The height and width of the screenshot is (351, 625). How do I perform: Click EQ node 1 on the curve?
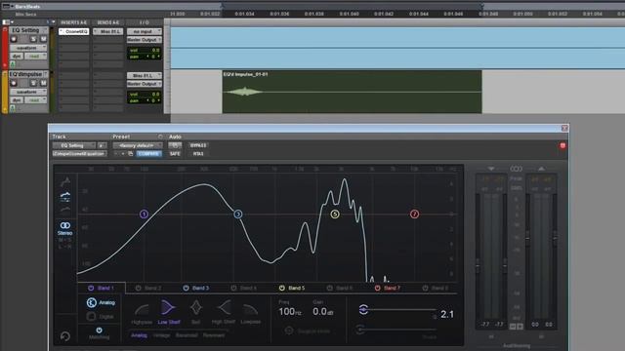pyautogui.click(x=144, y=214)
